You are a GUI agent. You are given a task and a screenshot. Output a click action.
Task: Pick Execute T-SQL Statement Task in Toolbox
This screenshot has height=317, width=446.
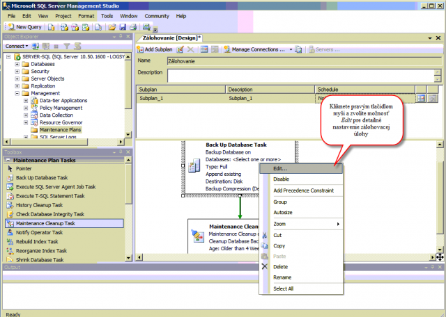coord(65,196)
